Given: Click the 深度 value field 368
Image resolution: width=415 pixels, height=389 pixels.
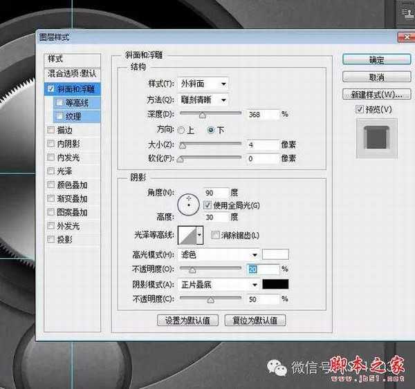Looking at the screenshot, I should pyautogui.click(x=263, y=115).
